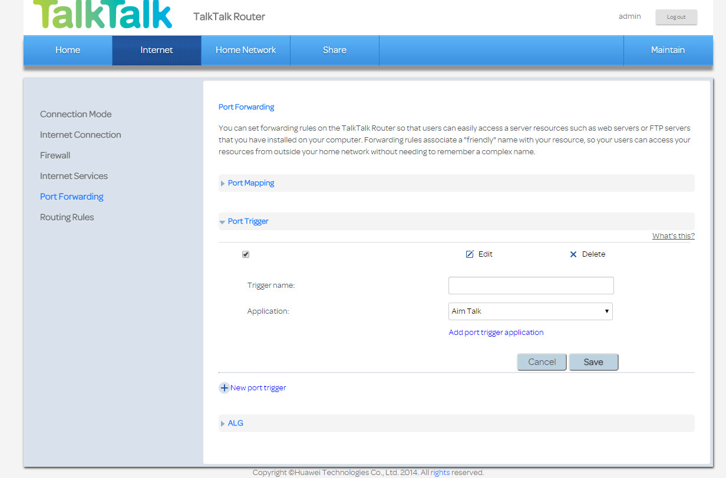Click inside the Trigger name field

click(x=530, y=285)
